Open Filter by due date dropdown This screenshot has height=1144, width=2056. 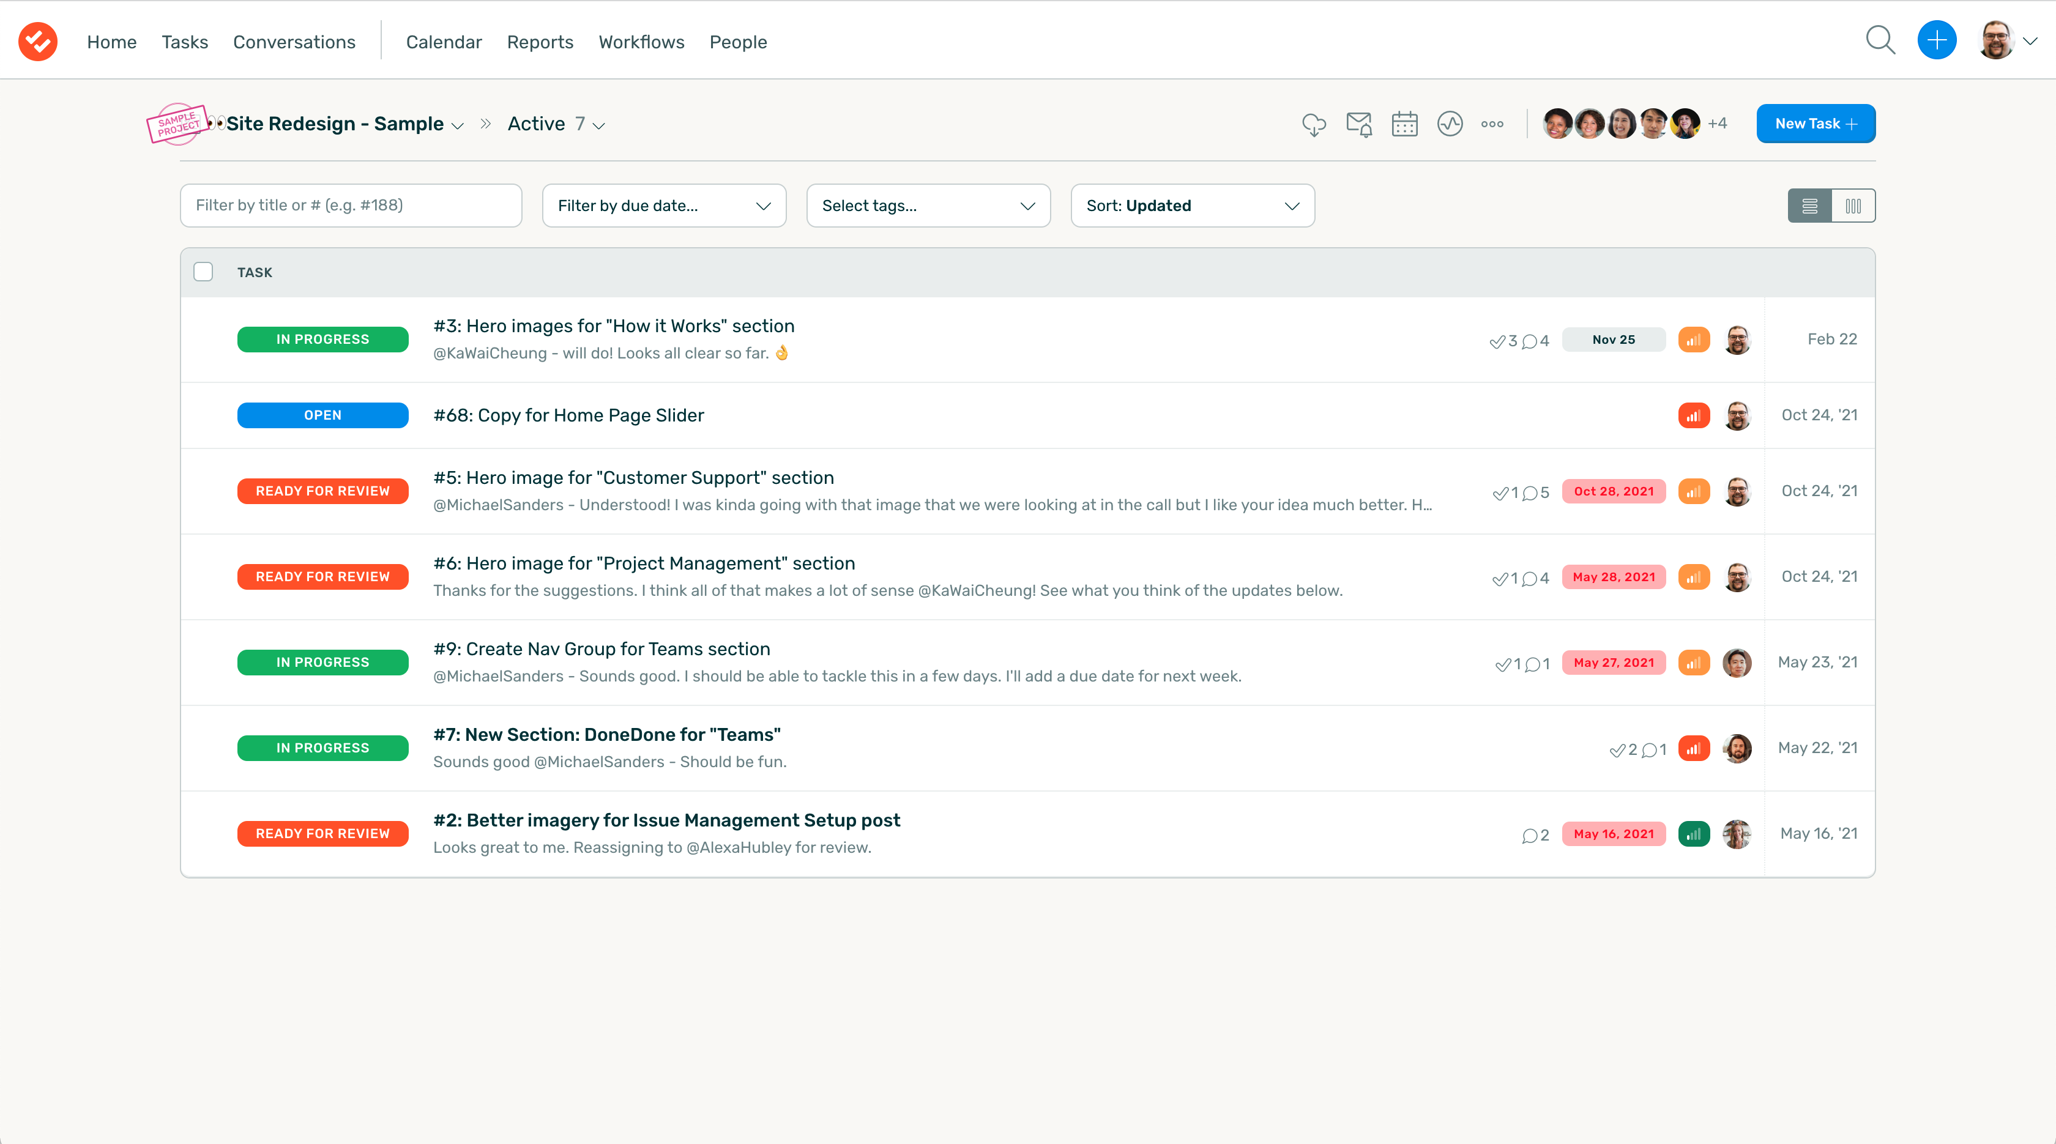[664, 206]
